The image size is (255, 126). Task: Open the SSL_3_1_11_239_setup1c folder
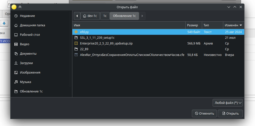point(97,38)
